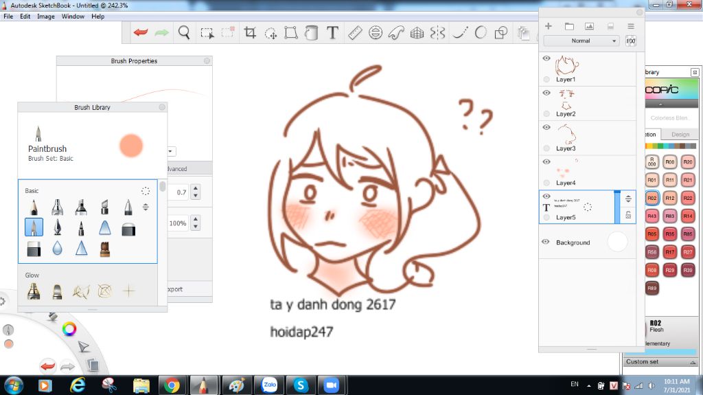The height and width of the screenshot is (395, 703).
Task: Select the Pencil brush in Basic set
Action: click(x=34, y=207)
